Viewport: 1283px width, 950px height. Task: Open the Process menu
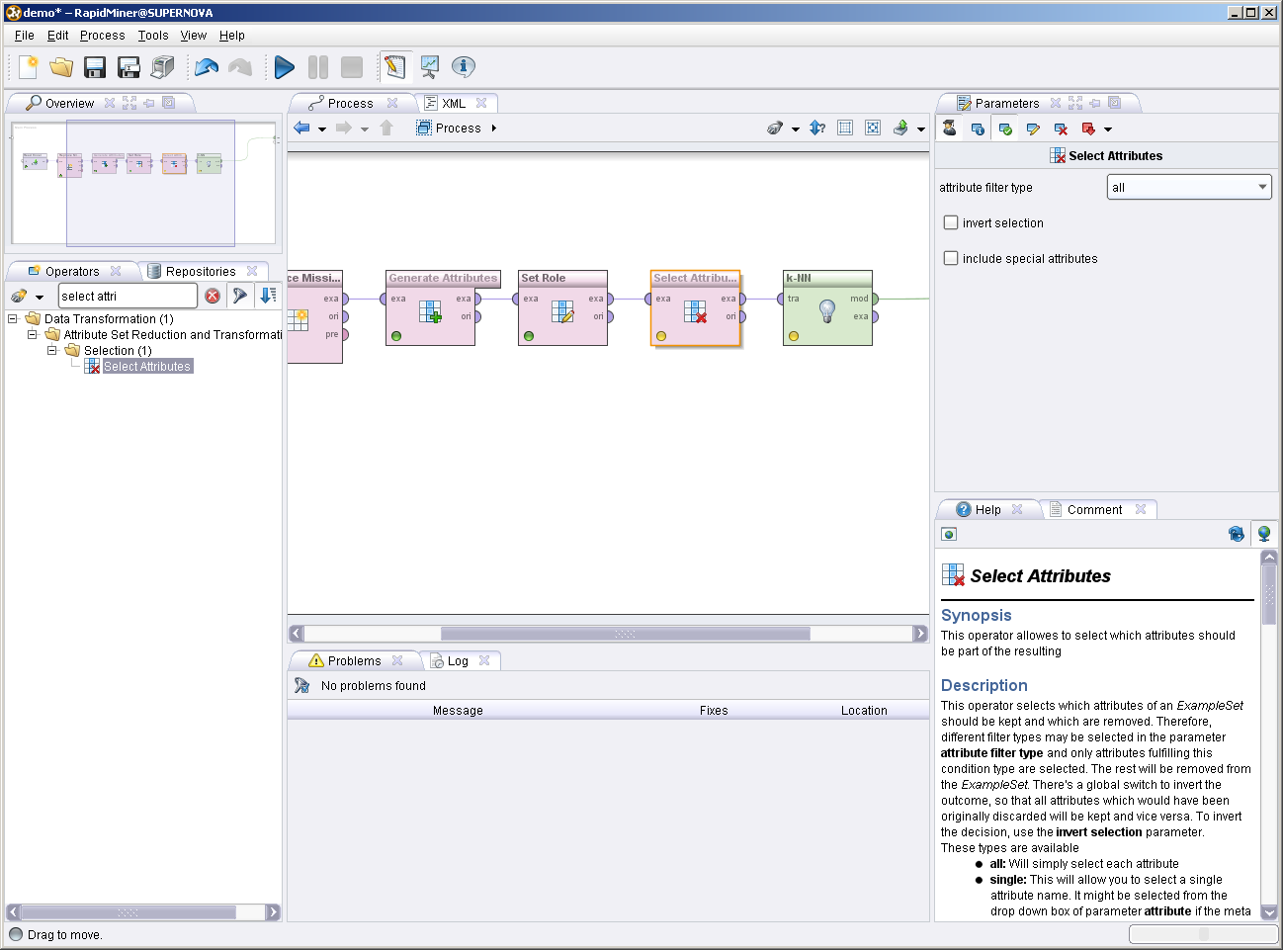point(103,35)
